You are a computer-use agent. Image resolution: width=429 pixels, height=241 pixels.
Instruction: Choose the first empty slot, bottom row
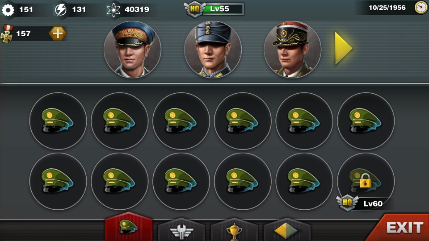(x=58, y=182)
